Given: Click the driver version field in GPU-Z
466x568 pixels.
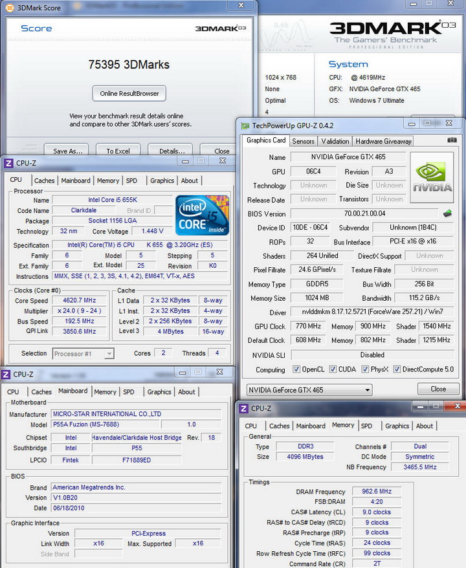Looking at the screenshot, I should click(373, 312).
